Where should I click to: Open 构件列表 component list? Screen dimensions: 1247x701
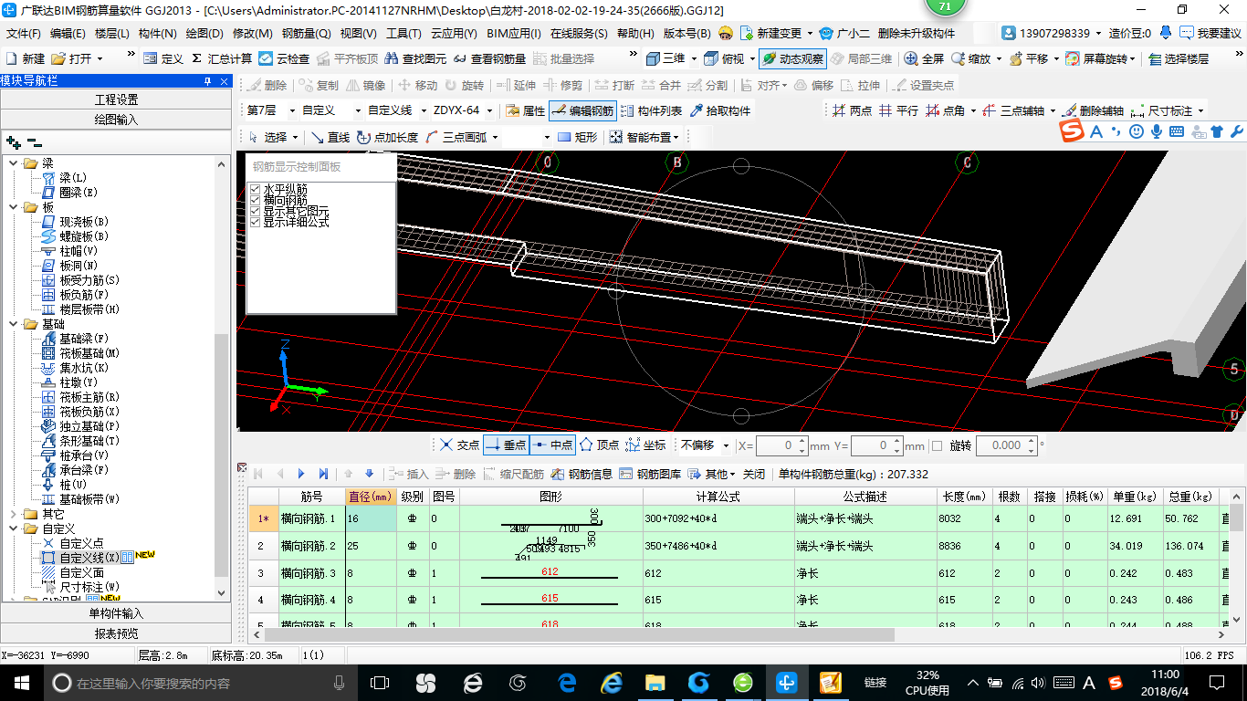(651, 110)
